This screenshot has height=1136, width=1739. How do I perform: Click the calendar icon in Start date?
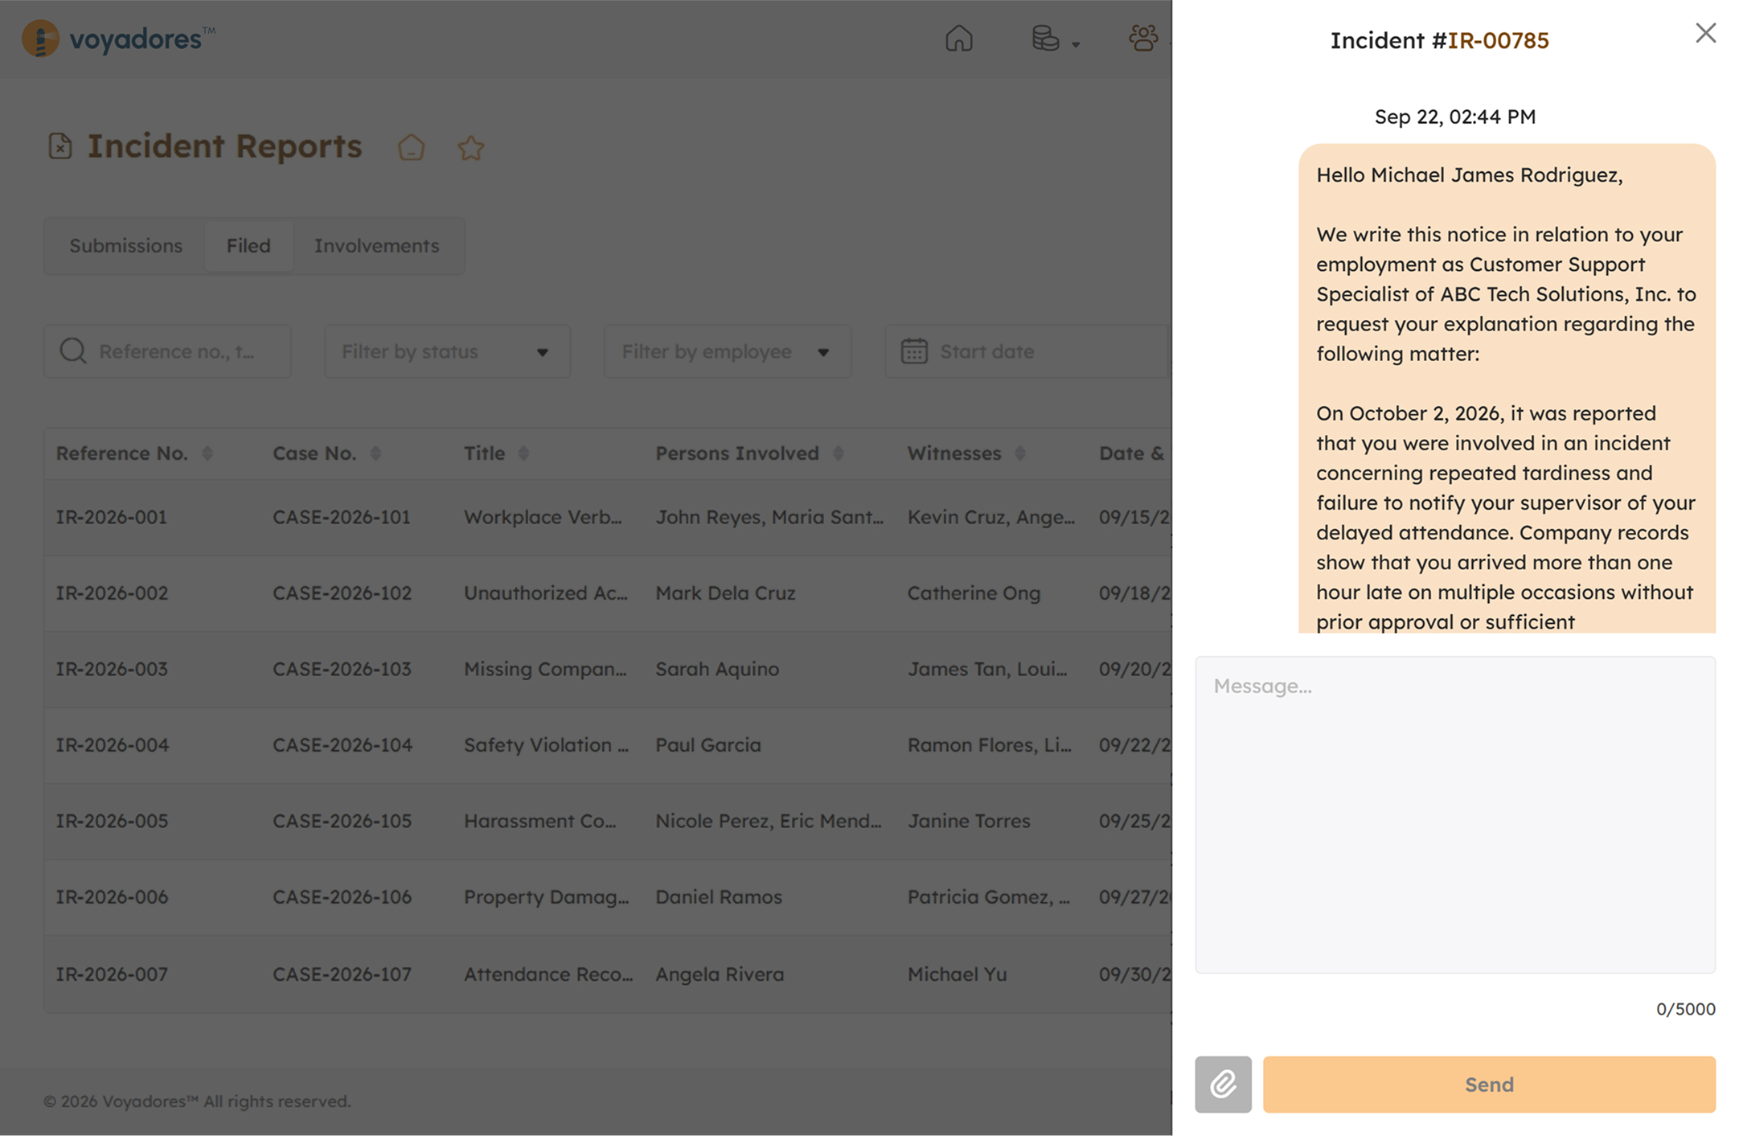914,351
